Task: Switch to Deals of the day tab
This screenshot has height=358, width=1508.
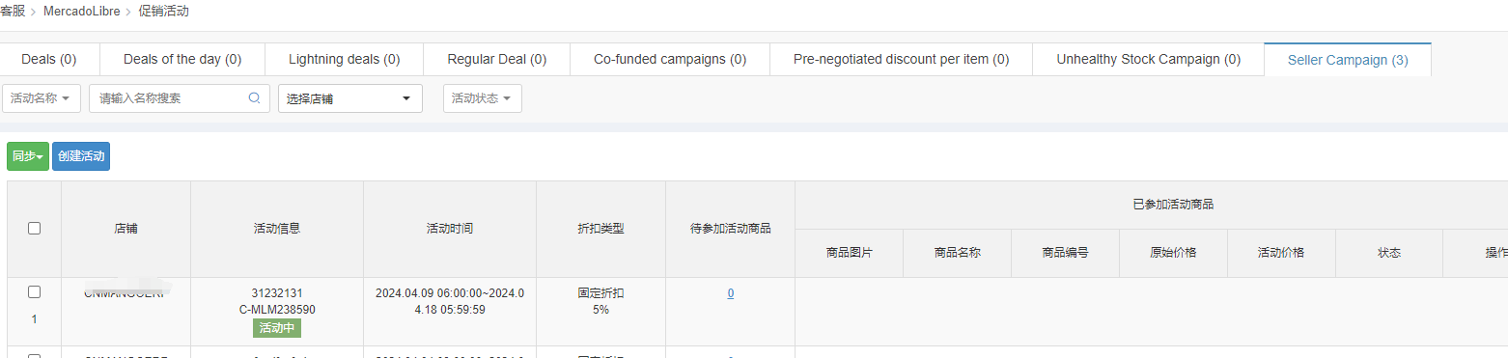Action: point(182,59)
